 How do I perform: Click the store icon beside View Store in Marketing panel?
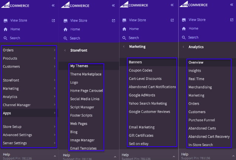tap(124, 20)
